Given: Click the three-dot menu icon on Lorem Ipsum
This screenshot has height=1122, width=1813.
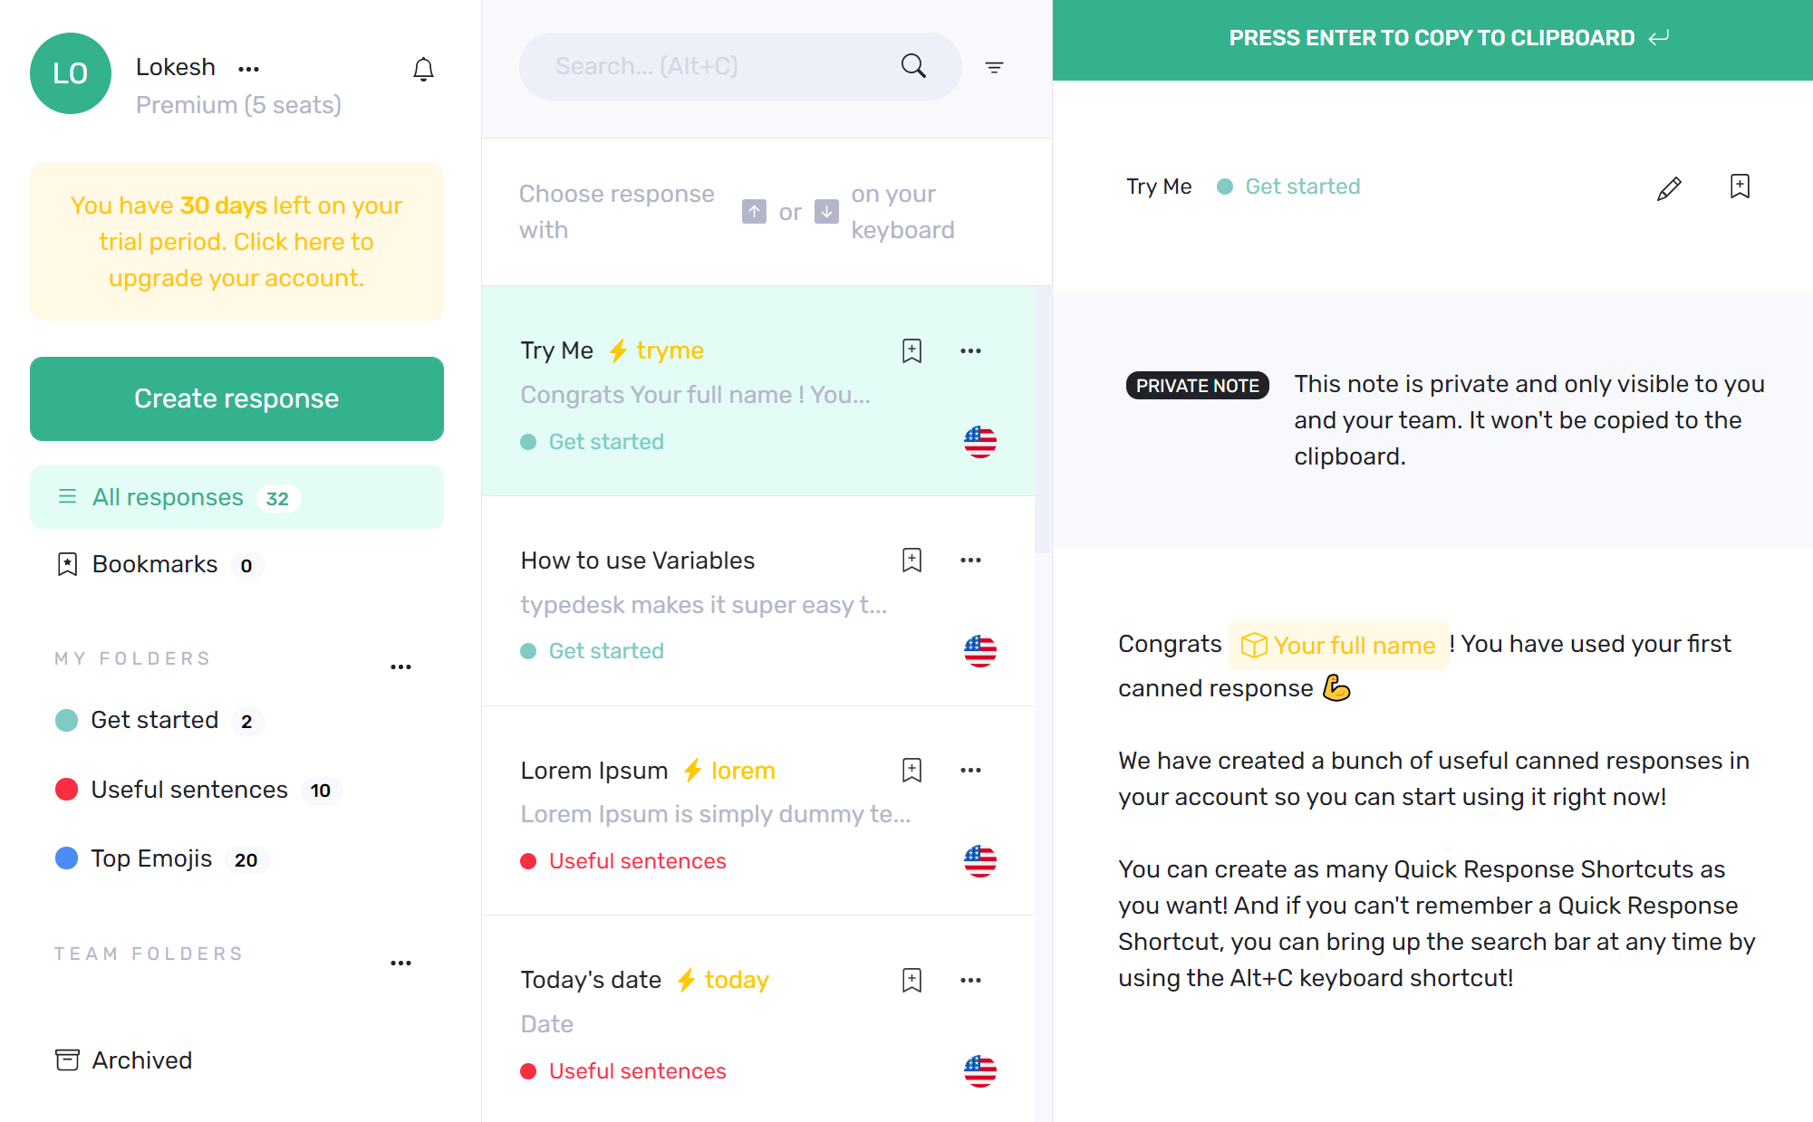Looking at the screenshot, I should [x=971, y=770].
